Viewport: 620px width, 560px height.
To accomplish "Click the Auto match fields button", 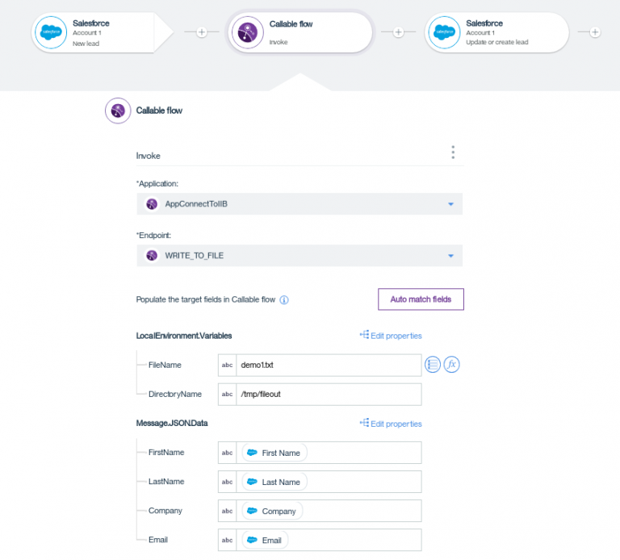I will (x=421, y=299).
